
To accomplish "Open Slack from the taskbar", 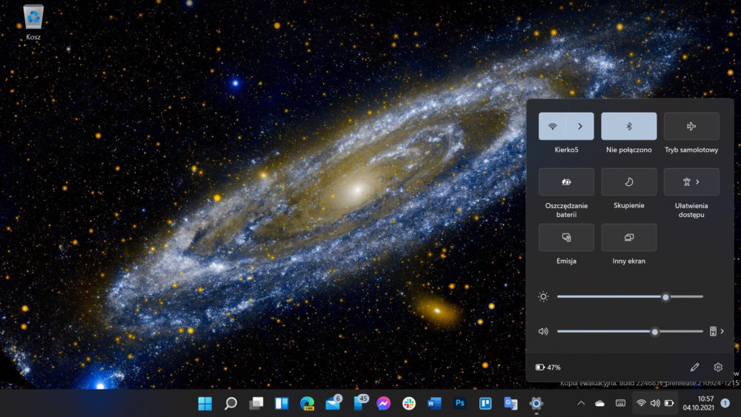I will [409, 404].
